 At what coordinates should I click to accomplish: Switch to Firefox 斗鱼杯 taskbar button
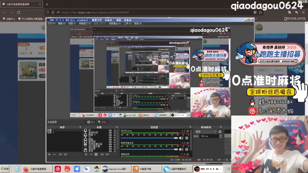pyautogui.click(x=37, y=169)
